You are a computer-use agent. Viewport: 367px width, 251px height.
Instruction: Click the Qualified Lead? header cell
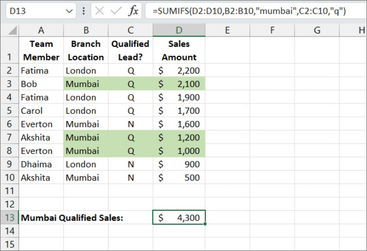click(130, 50)
